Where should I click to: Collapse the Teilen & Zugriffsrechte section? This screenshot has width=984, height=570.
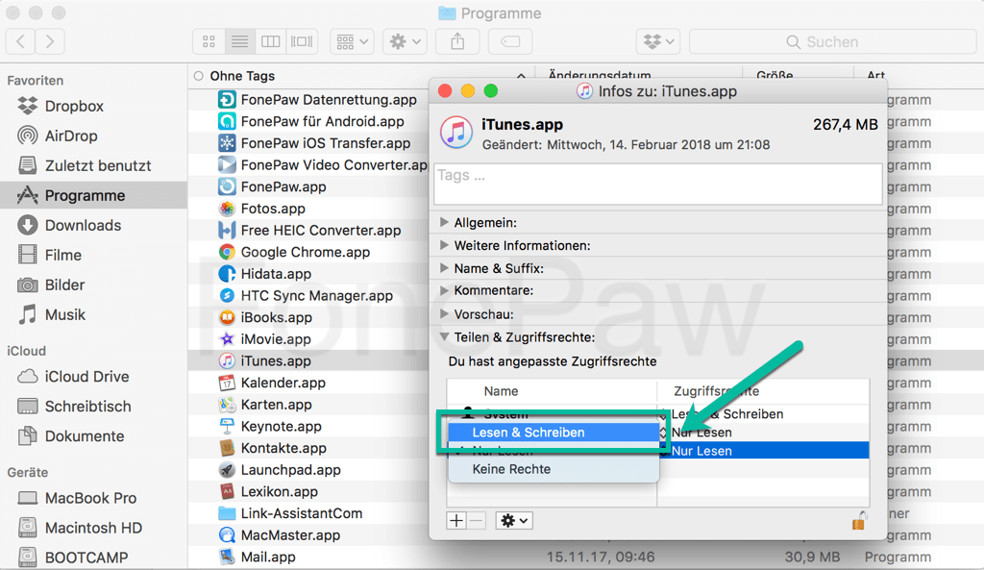(x=444, y=337)
